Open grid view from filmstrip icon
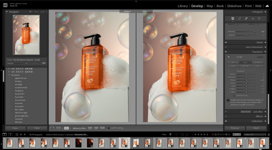The width and height of the screenshot is (272, 150). (x=17, y=134)
